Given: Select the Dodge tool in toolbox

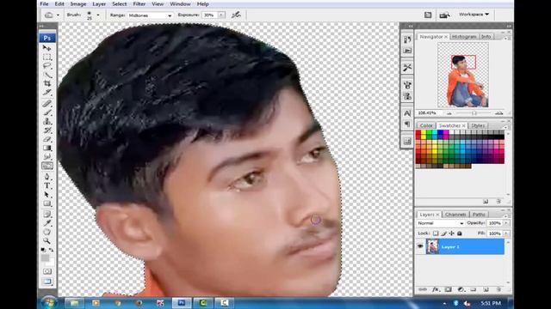Looking at the screenshot, I should pos(47,166).
